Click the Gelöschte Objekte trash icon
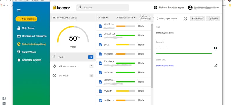The width and height of the screenshot is (232, 105). pos(19,60)
